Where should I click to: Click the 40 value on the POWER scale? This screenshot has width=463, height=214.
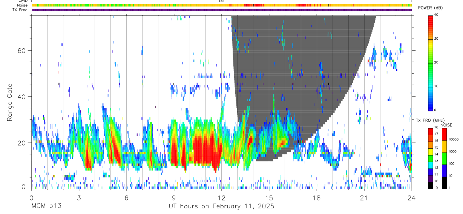coord(437,15)
